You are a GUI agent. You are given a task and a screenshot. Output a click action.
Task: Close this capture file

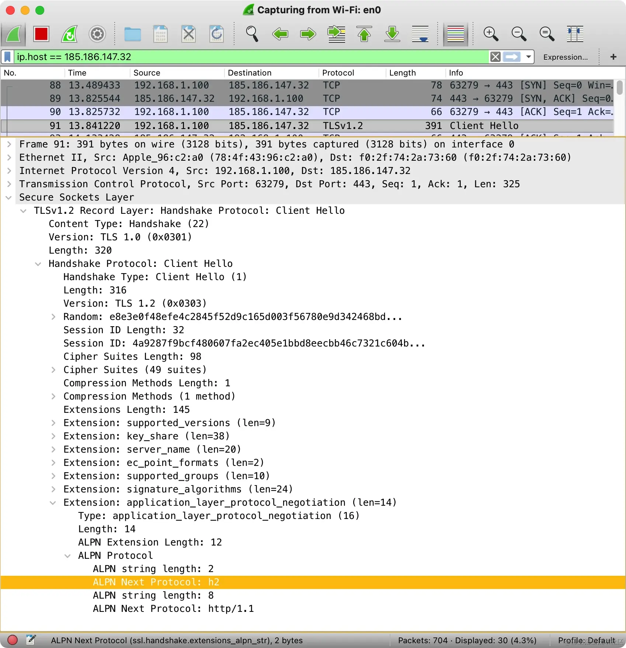188,34
